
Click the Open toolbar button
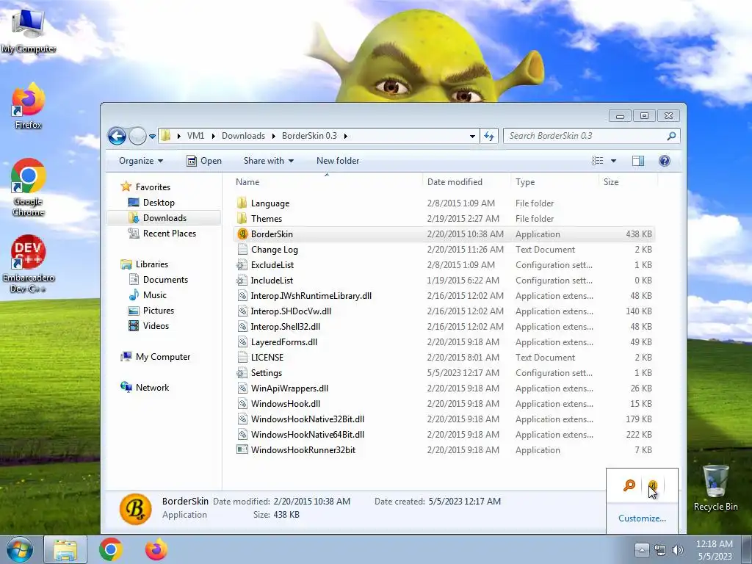coord(204,161)
